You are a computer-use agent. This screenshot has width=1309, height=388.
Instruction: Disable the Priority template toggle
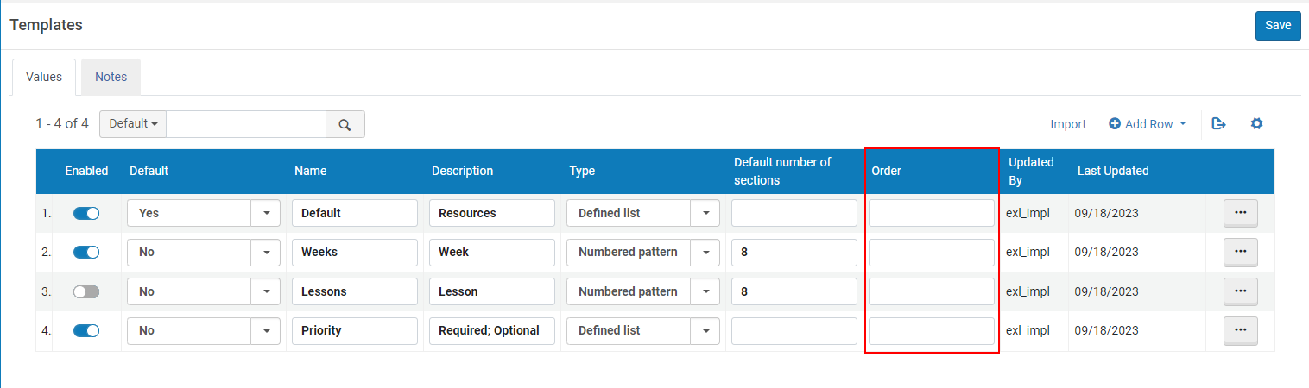86,331
